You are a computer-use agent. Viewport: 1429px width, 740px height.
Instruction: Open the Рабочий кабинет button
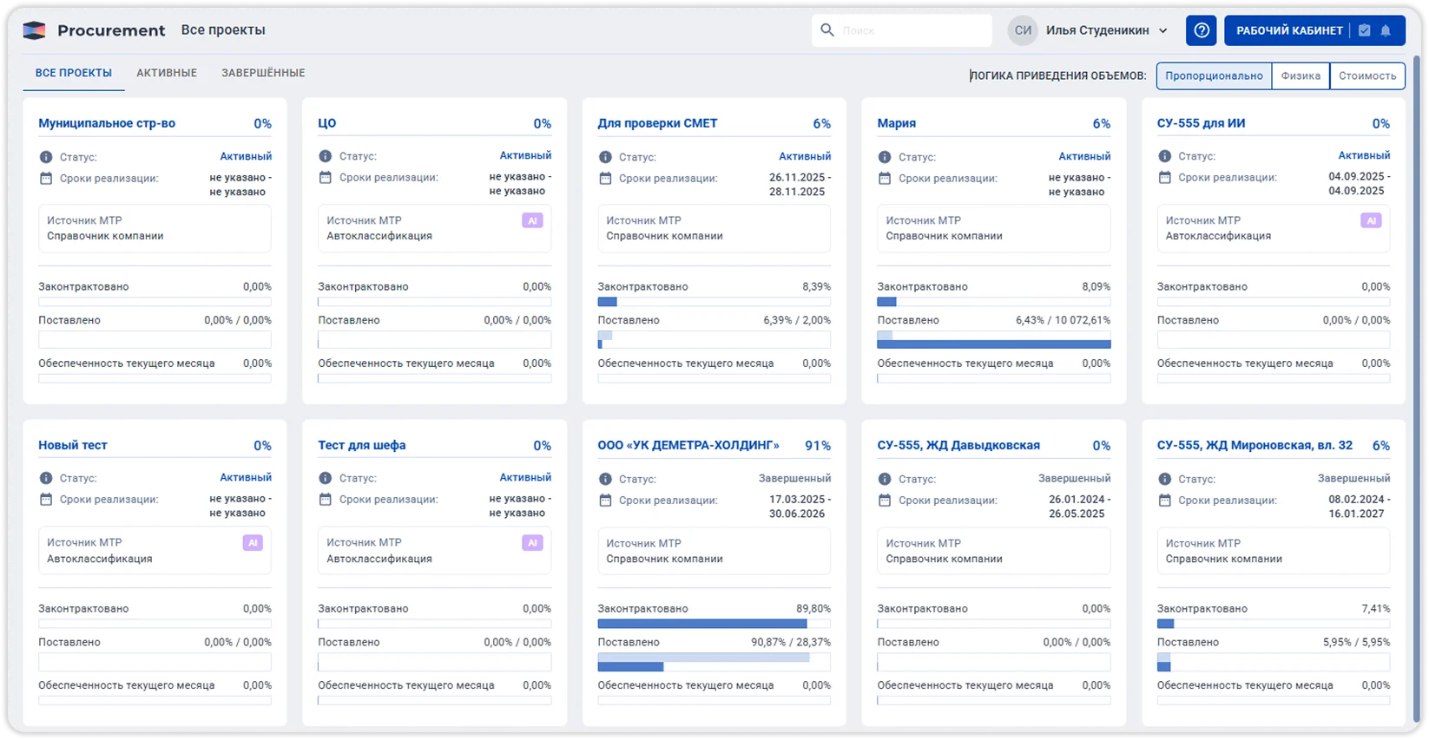click(x=1289, y=30)
